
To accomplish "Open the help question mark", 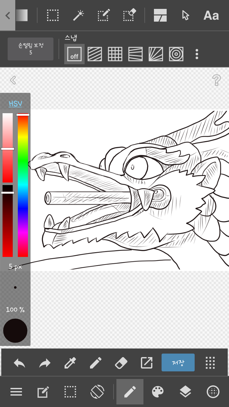I will pyautogui.click(x=216, y=80).
